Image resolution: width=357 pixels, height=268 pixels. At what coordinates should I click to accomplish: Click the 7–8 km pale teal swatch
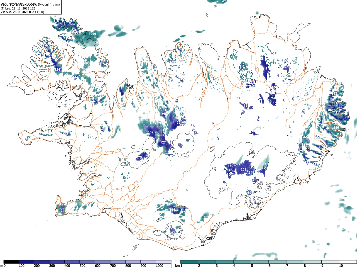click(x=295, y=262)
